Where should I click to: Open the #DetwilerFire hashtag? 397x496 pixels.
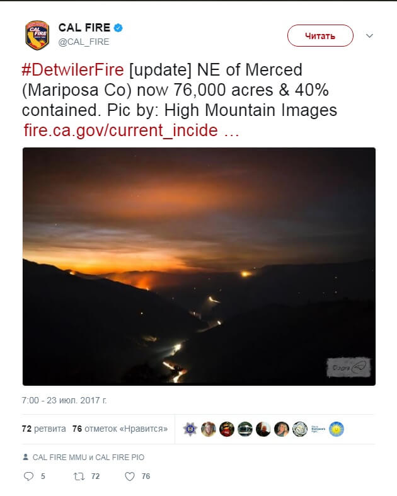(72, 70)
